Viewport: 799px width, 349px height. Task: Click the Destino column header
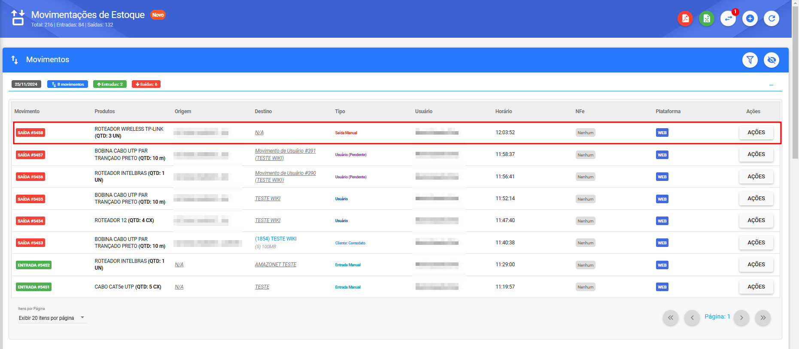(263, 111)
